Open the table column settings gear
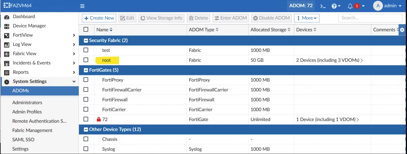Screen dimensions: 407x154 [x=402, y=30]
